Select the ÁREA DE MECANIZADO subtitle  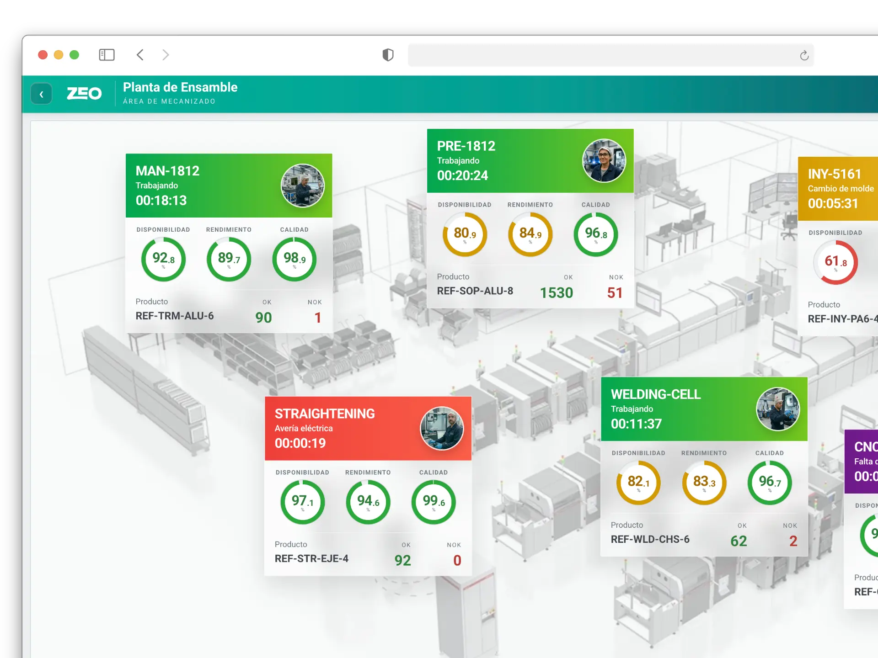169,101
